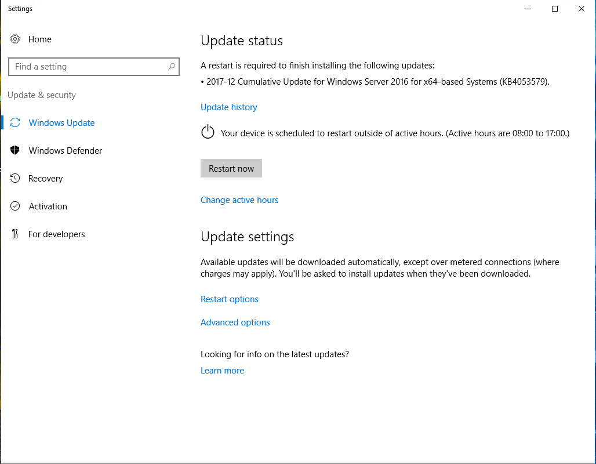Open Advanced options
Viewport: 596px width, 464px height.
[235, 322]
